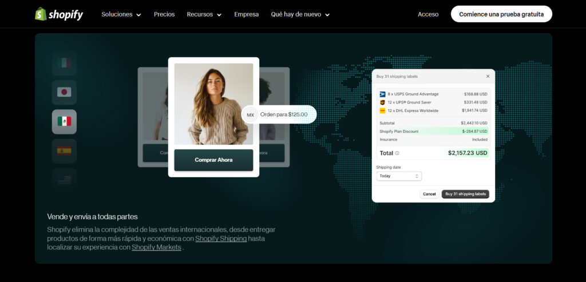Select the Mexico flag icon
The height and width of the screenshot is (282, 586).
point(64,121)
